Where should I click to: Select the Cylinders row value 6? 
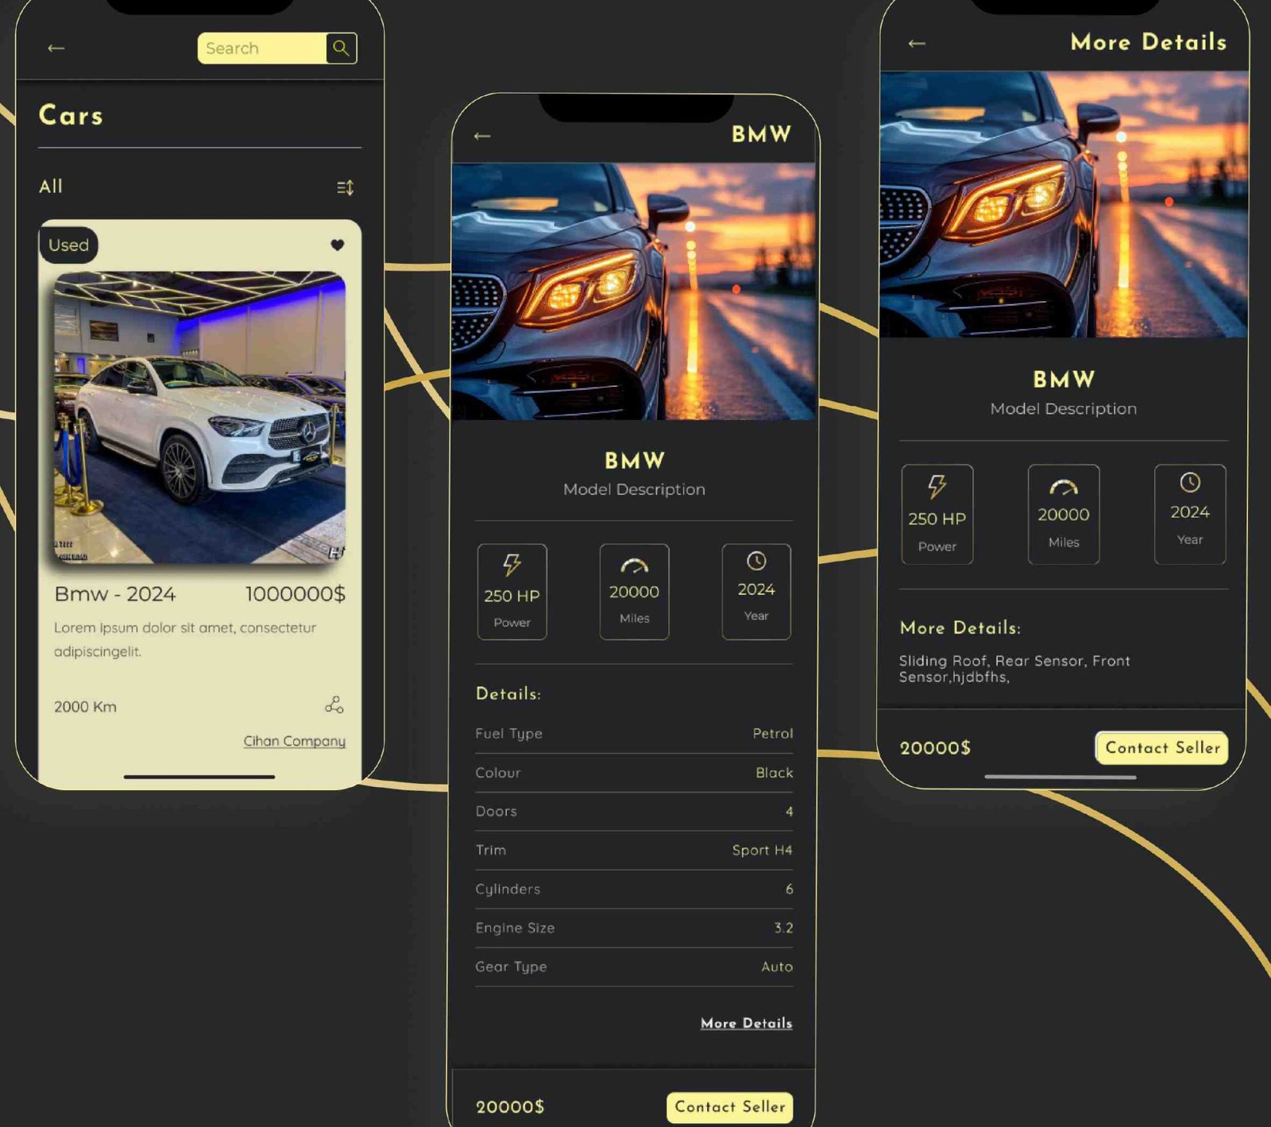634,890
